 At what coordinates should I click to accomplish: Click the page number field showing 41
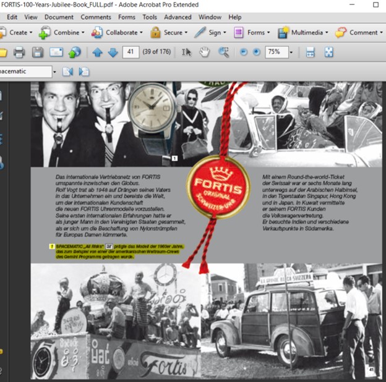(x=131, y=52)
